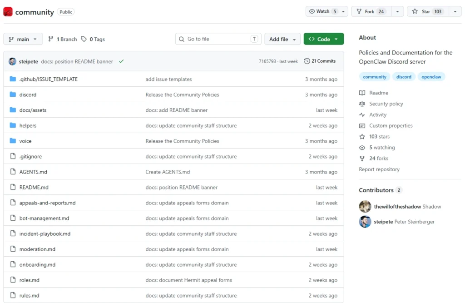Open the incident-playbook.md file
The image size is (465, 303).
[x=45, y=233]
